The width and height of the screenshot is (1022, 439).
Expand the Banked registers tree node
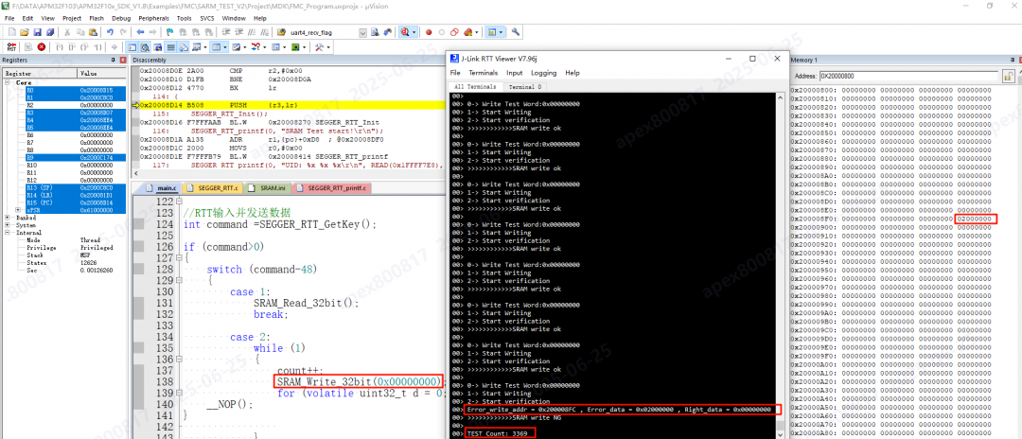click(x=8, y=217)
